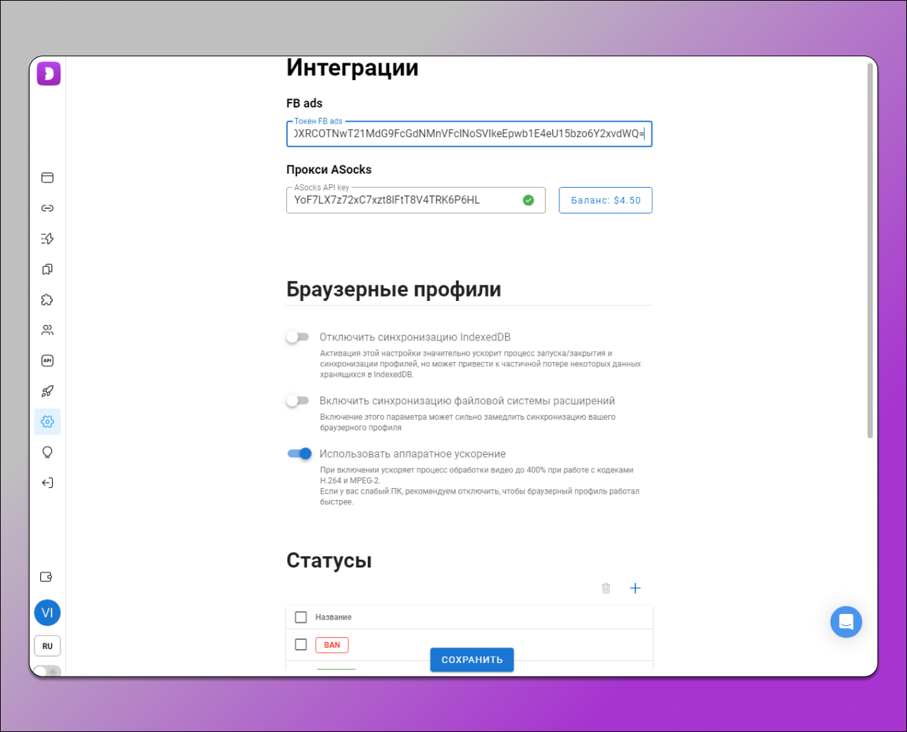Open the automation scenarios sidebar icon

[x=47, y=238]
